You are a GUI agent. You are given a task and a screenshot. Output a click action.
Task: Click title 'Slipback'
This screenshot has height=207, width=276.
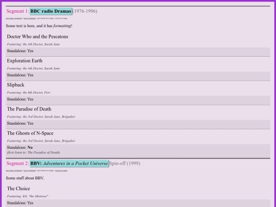(15, 85)
